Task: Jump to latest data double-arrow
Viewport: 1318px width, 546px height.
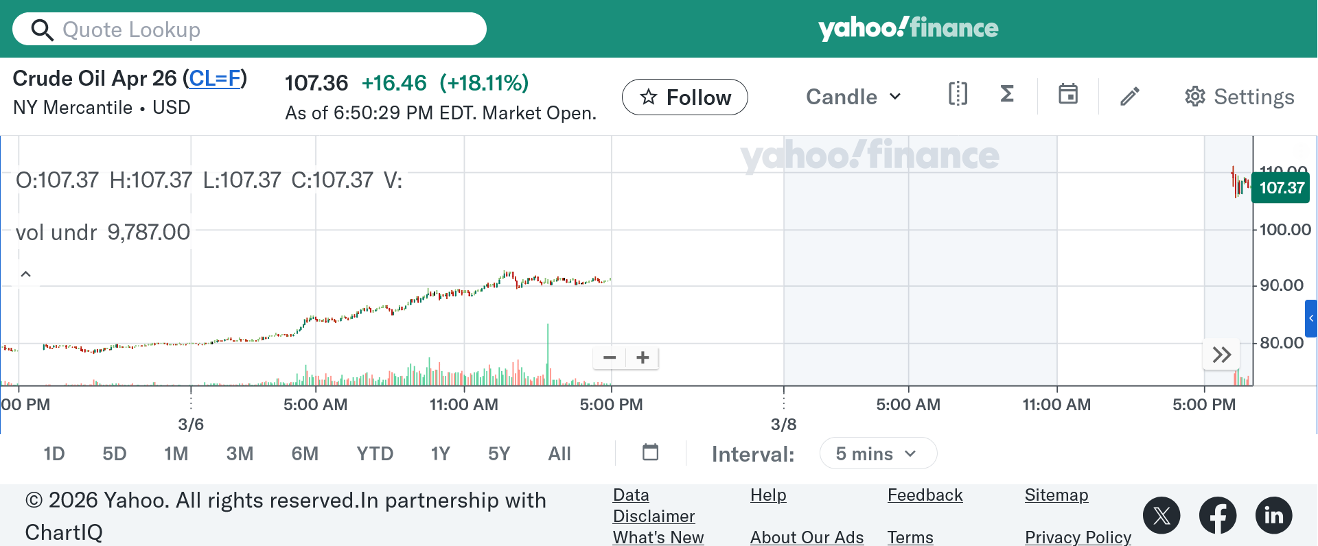Action: click(1222, 355)
